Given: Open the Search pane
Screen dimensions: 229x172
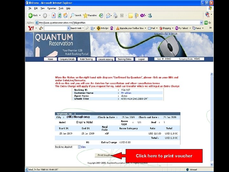Looking at the screenshot, I should pyautogui.click(x=76, y=15).
